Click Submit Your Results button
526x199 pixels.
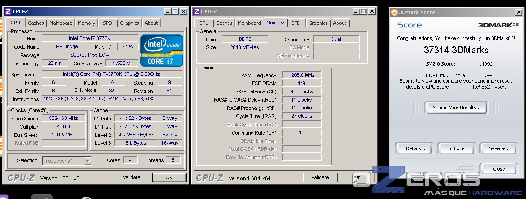456,108
